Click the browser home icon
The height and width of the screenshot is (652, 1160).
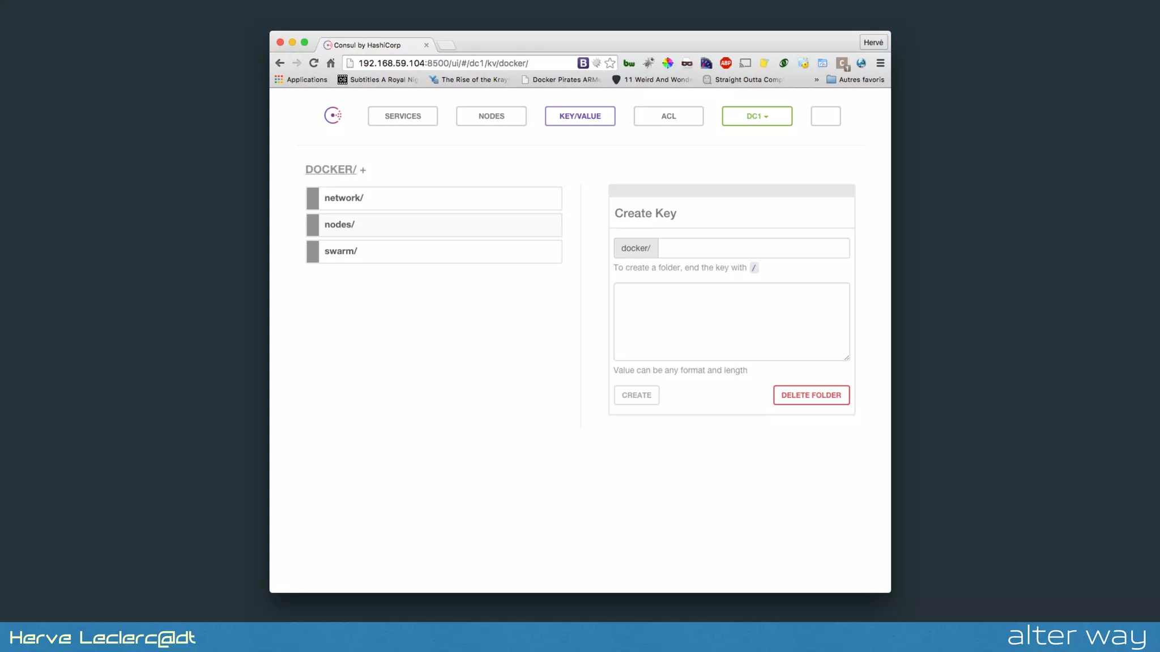tap(331, 63)
